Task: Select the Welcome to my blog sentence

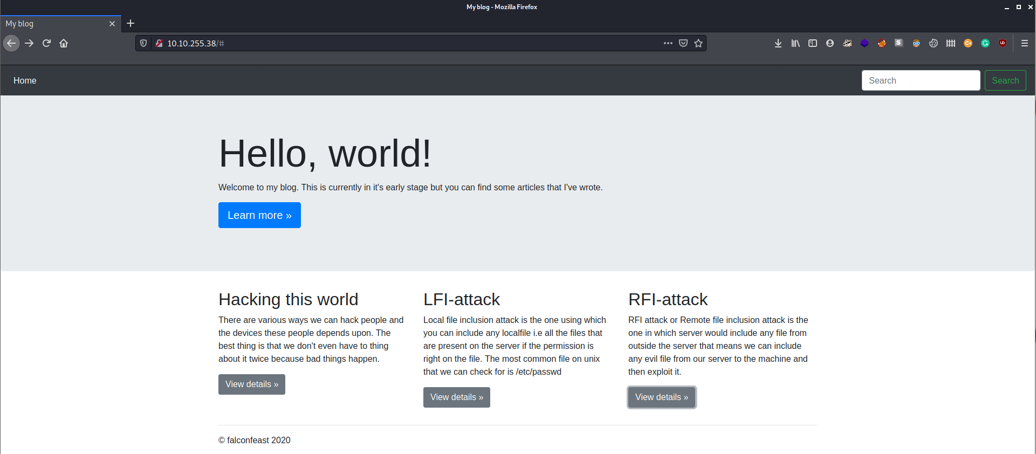Action: (410, 187)
